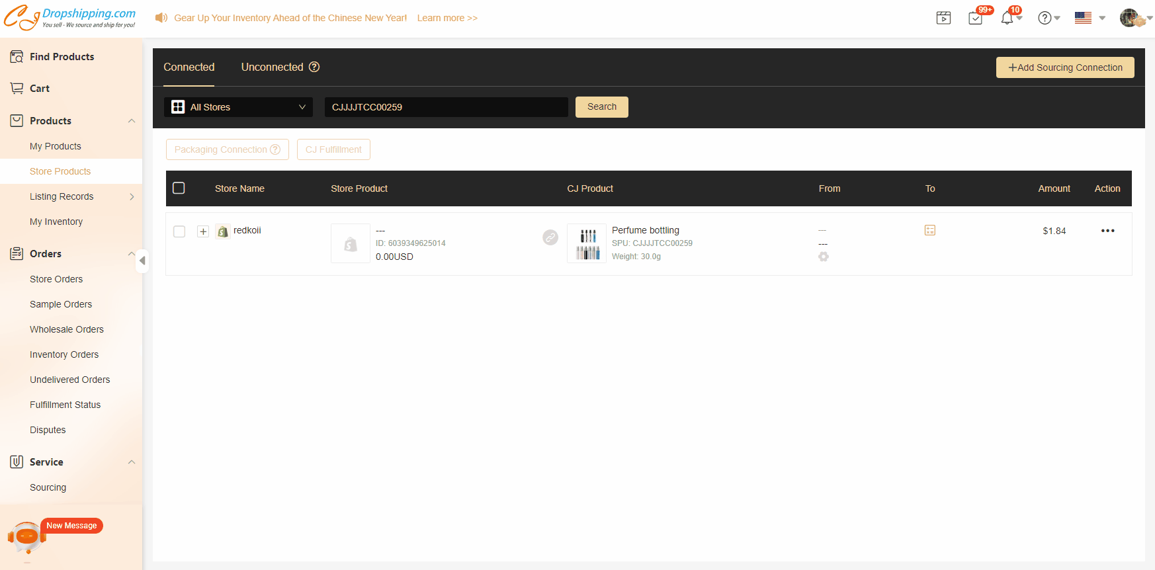Open the three-dots action menu for redkoii
The height and width of the screenshot is (570, 1155).
[1107, 231]
